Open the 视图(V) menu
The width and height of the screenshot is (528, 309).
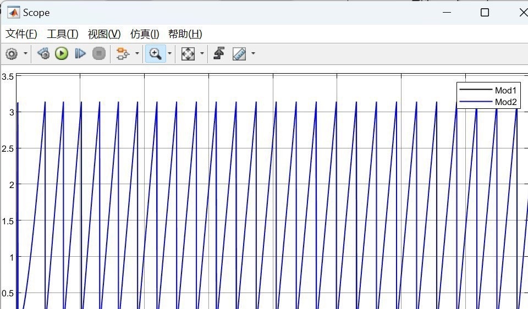[104, 34]
